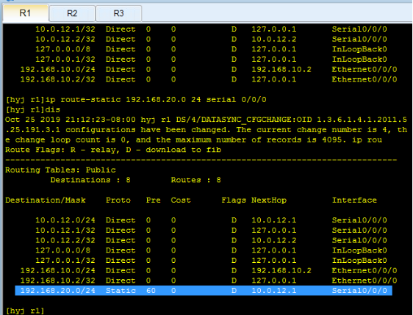Click the 192.168.10.2/32 entry in lower table
This screenshot has width=413, height=315.
tap(57, 280)
